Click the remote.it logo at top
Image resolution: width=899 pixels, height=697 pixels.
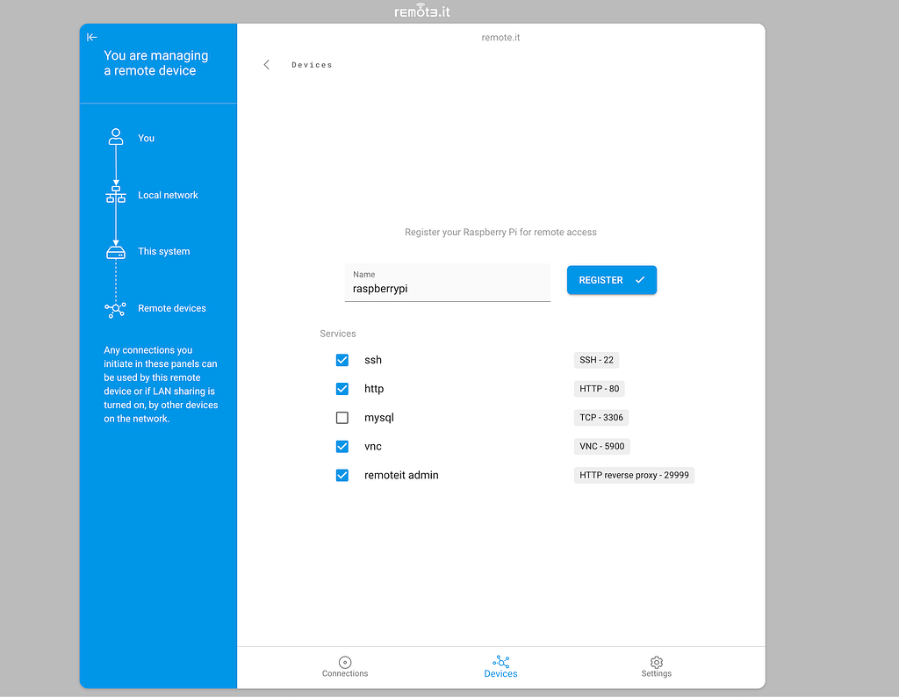pyautogui.click(x=422, y=11)
